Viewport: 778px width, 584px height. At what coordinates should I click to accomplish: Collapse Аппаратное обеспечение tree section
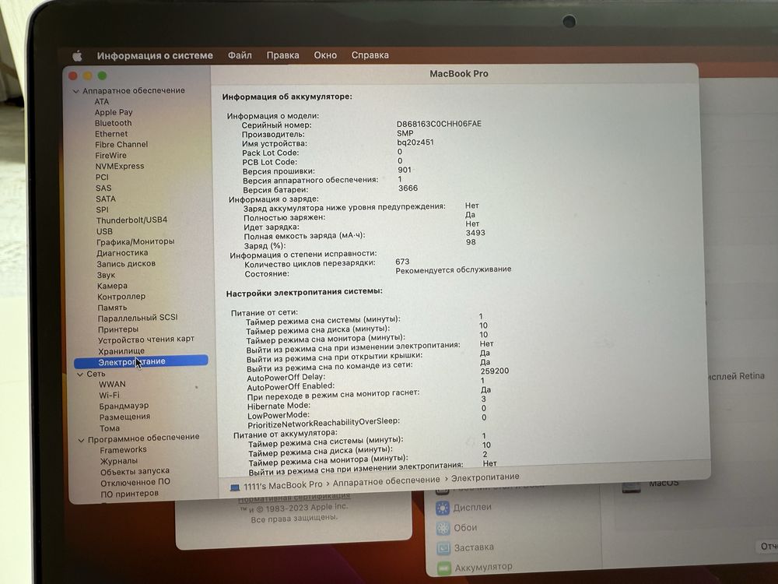click(x=76, y=91)
